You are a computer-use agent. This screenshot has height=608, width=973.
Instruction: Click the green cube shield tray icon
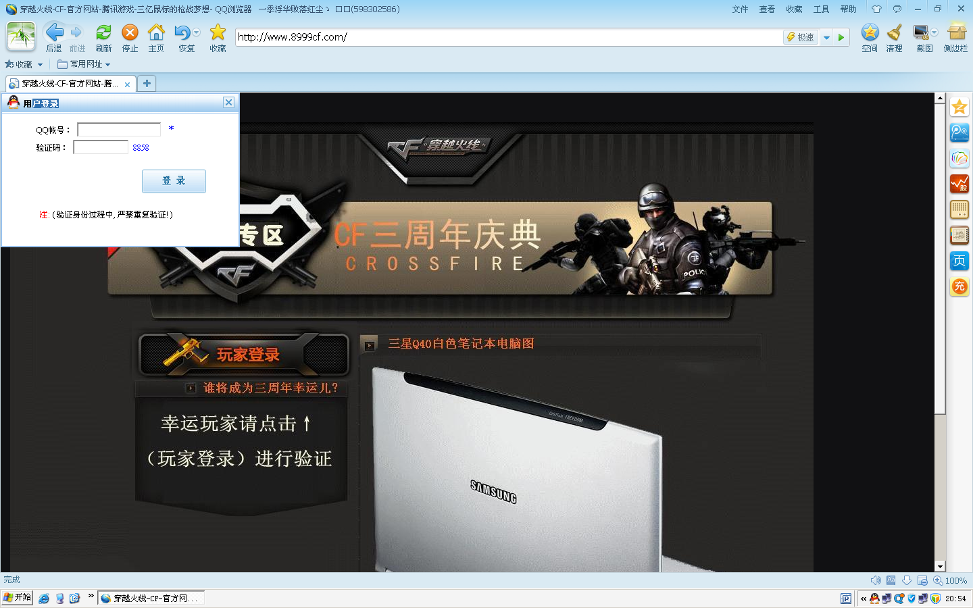(936, 599)
